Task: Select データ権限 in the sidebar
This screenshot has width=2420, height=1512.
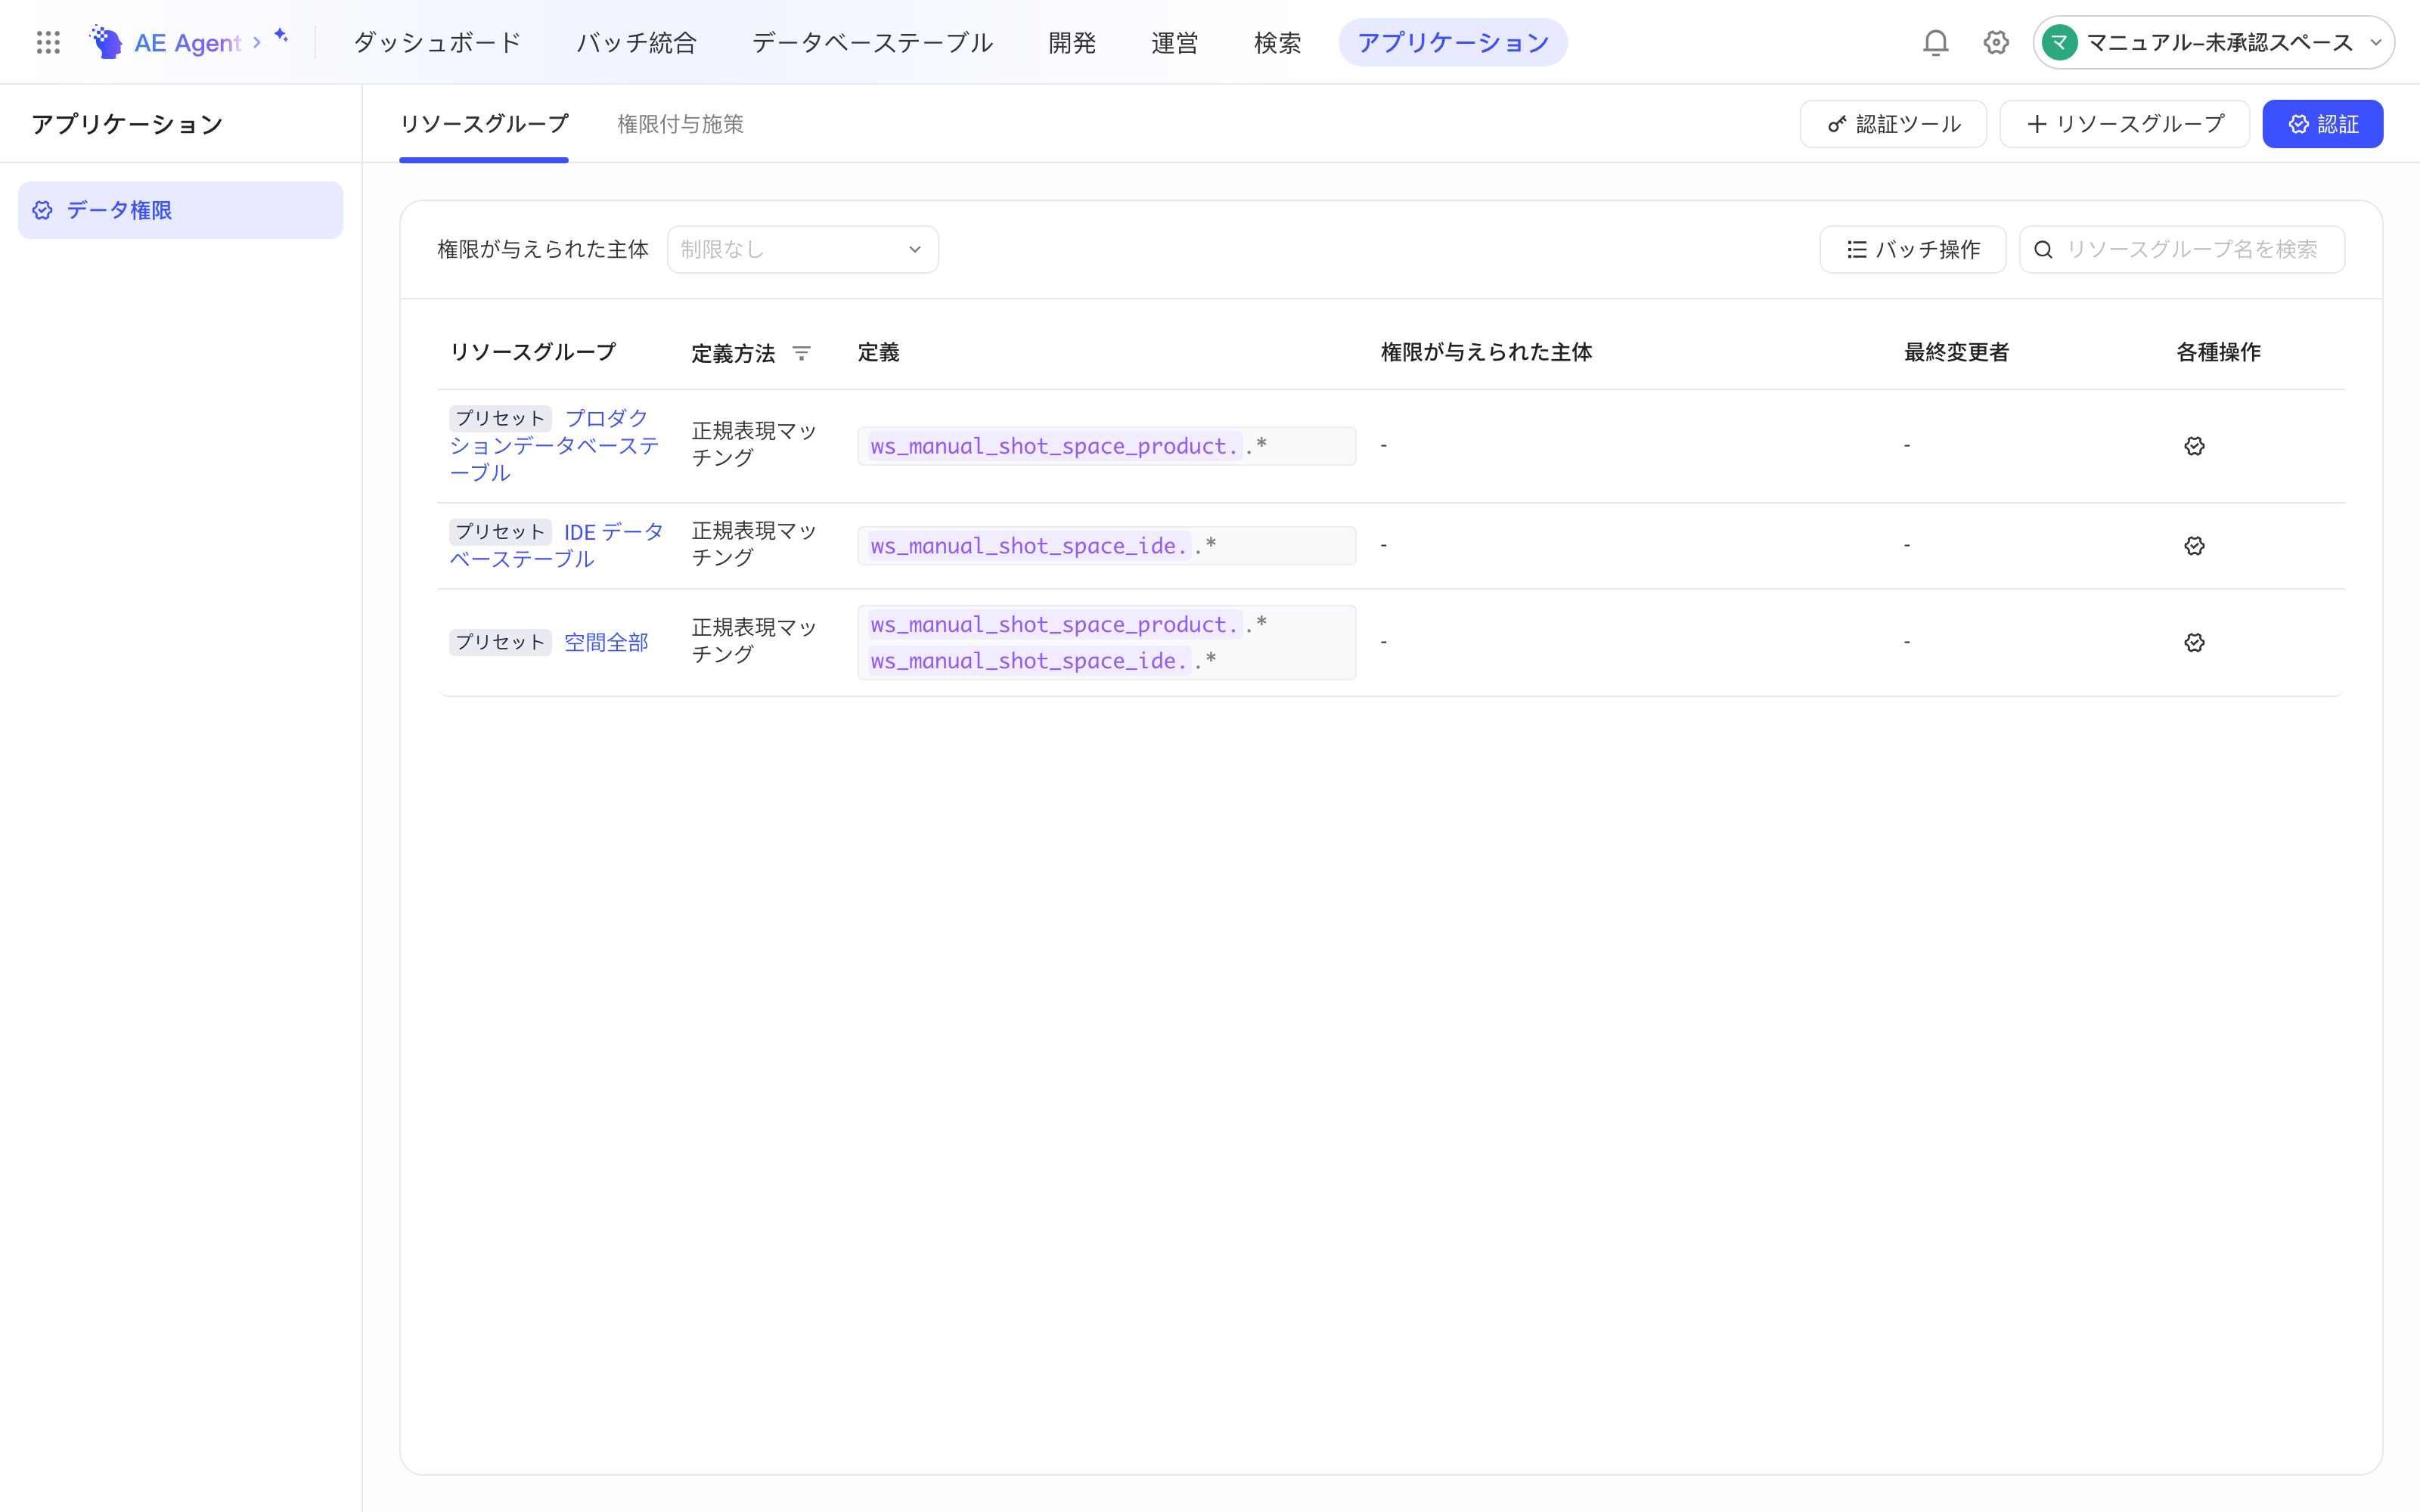Action: pyautogui.click(x=180, y=210)
